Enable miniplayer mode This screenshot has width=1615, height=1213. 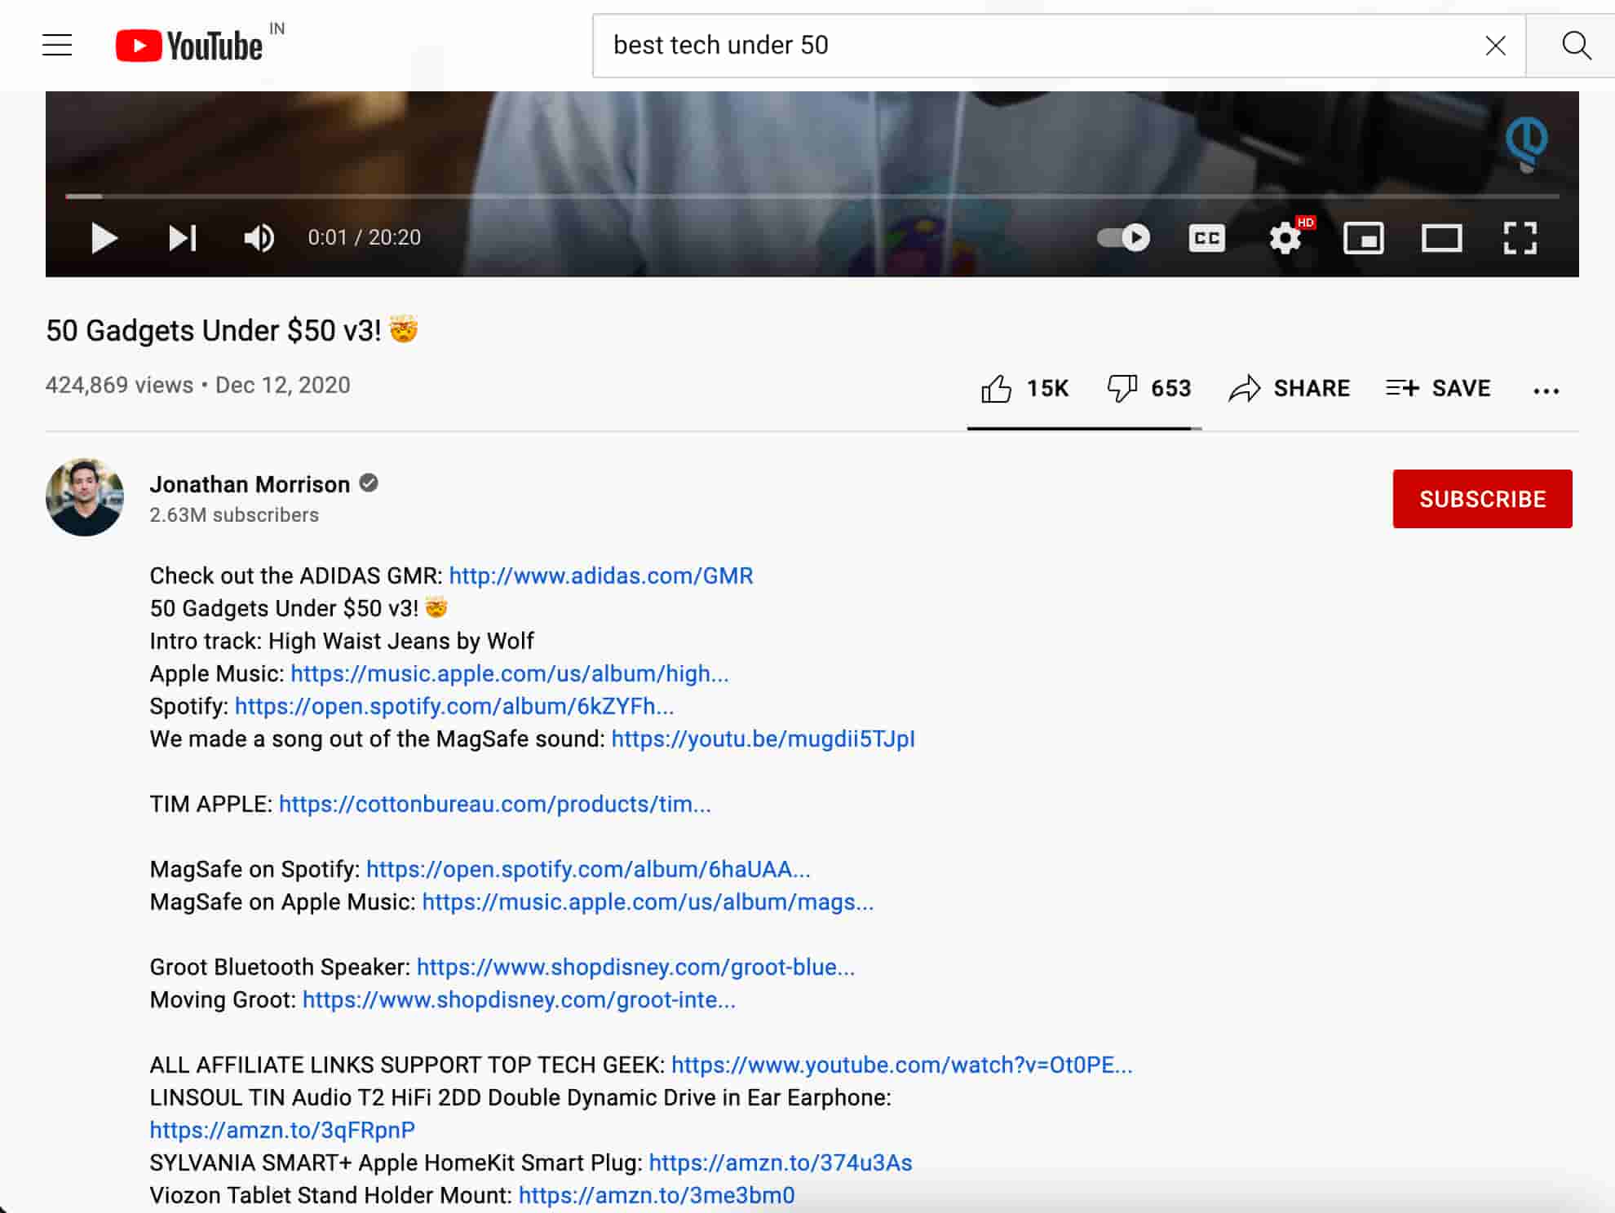tap(1363, 238)
